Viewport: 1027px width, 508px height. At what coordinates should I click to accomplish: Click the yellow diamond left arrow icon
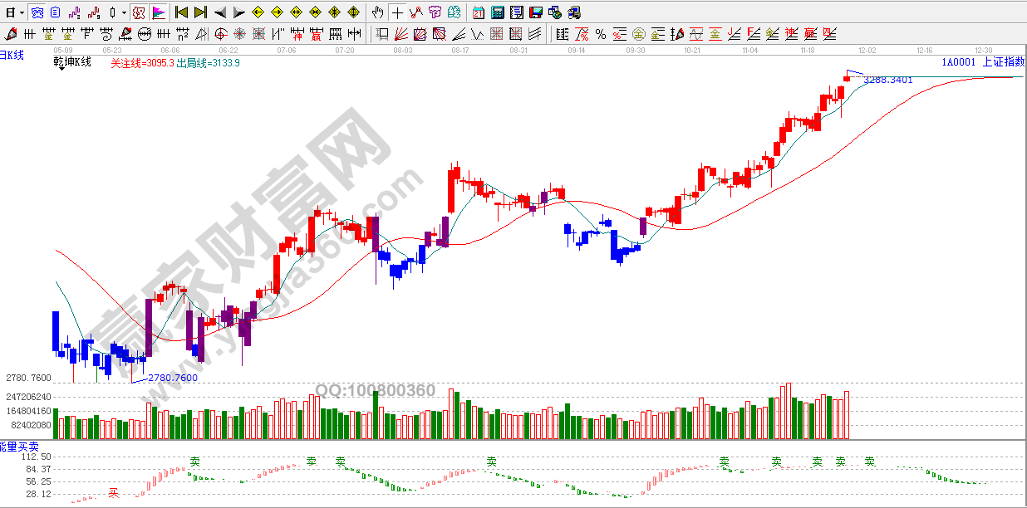pos(258,12)
